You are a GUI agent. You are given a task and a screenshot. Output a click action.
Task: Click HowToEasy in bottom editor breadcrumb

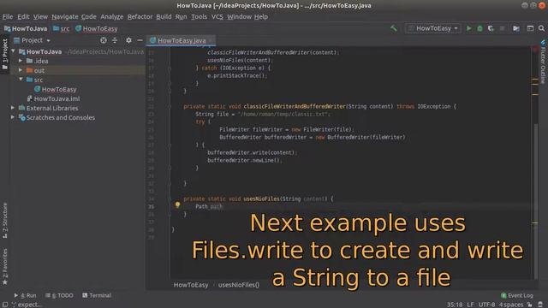pos(191,285)
